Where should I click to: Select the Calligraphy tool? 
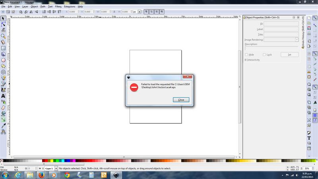point(3,90)
